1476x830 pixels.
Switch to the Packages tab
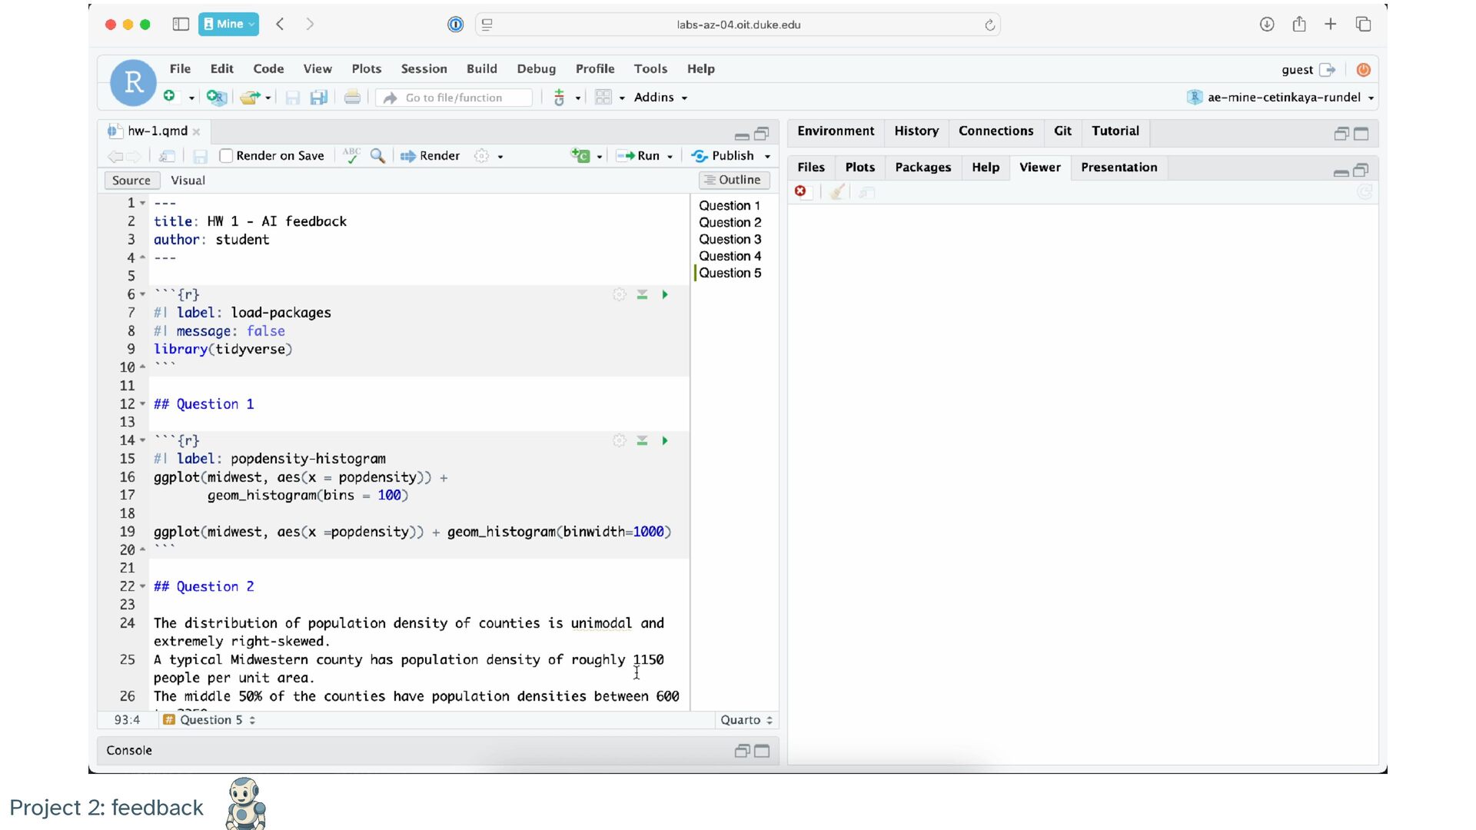922,168
